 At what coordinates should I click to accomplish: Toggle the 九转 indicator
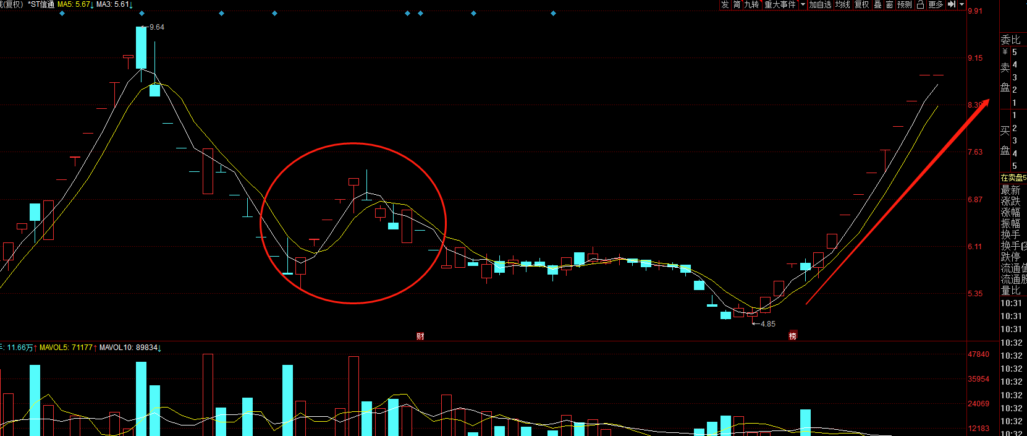[751, 4]
